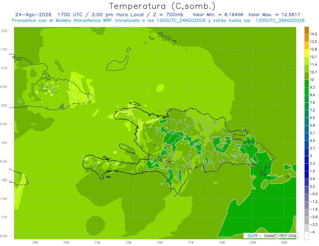The image size is (319, 246).
Task: Click the 'Temperatura (C,somb.)' chart title
Action: [x=162, y=6]
